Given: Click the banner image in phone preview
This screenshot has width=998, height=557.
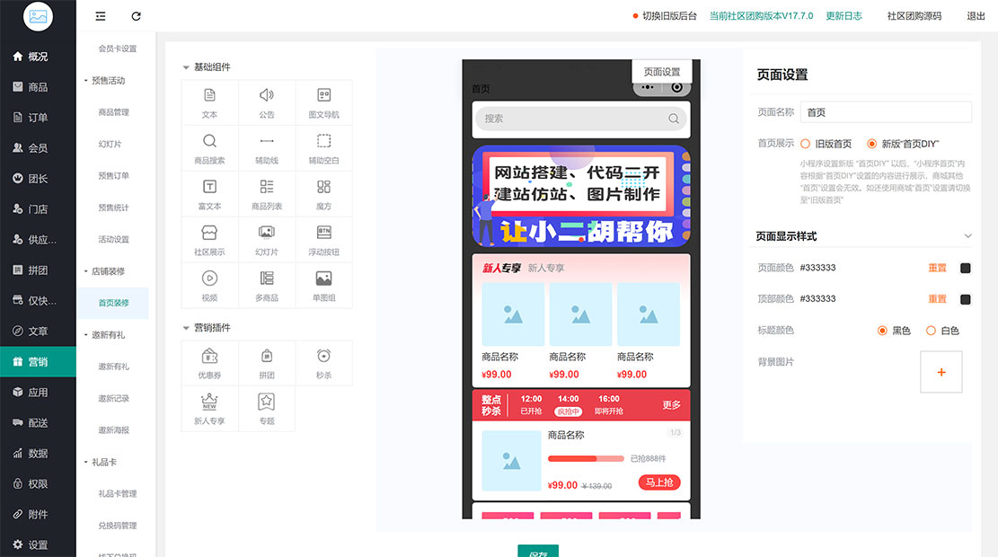Looking at the screenshot, I should point(581,196).
